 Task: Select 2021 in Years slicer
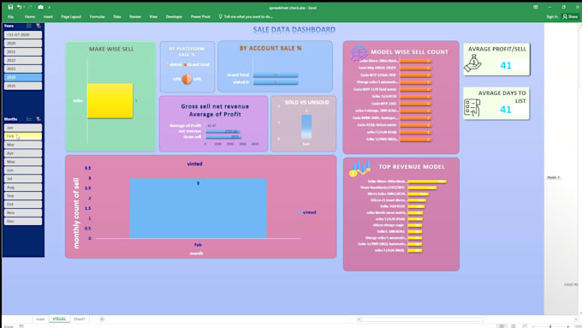coord(23,51)
